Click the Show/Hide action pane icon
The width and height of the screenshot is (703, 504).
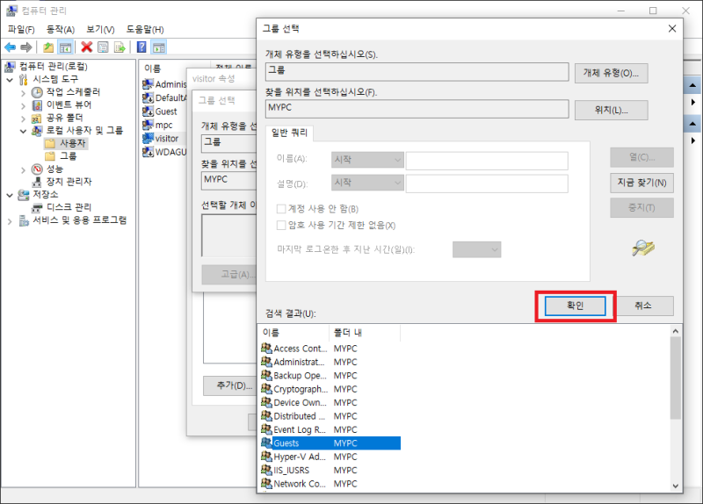[159, 47]
